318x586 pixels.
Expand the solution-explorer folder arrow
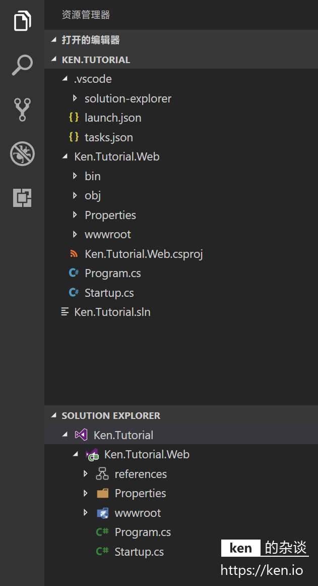[x=75, y=98]
